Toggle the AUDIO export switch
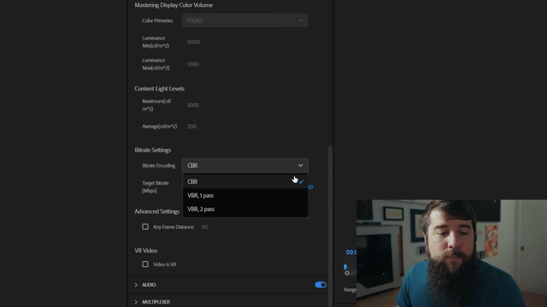This screenshot has width=547, height=307. coord(321,285)
